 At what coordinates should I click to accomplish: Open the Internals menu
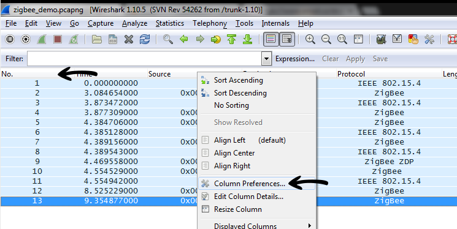275,23
